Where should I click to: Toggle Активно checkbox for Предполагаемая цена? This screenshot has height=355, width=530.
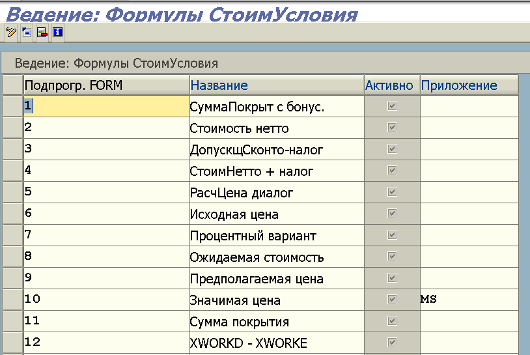pos(392,278)
